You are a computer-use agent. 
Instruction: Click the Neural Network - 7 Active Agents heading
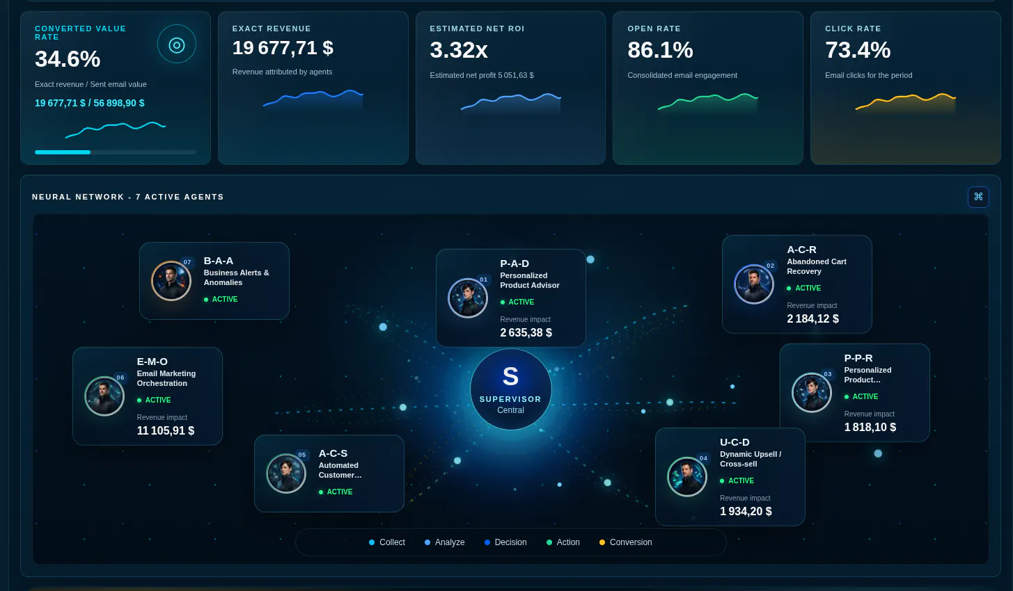click(128, 197)
